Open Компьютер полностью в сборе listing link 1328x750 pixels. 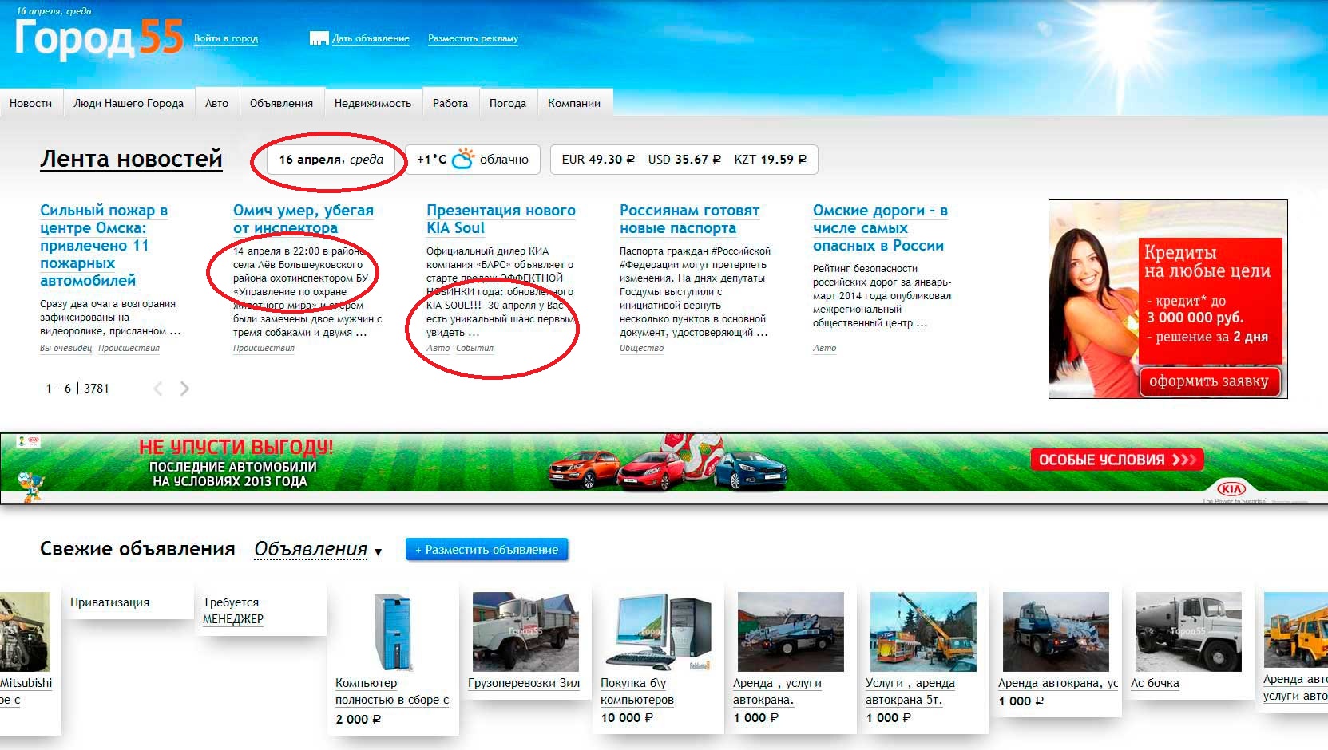(x=392, y=692)
